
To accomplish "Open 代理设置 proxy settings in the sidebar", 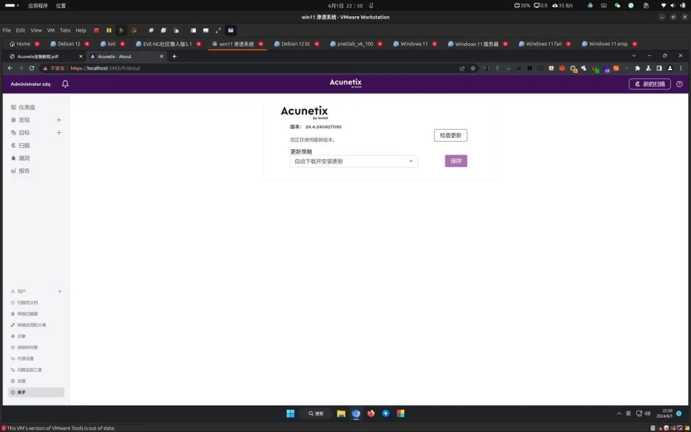I will coord(25,359).
